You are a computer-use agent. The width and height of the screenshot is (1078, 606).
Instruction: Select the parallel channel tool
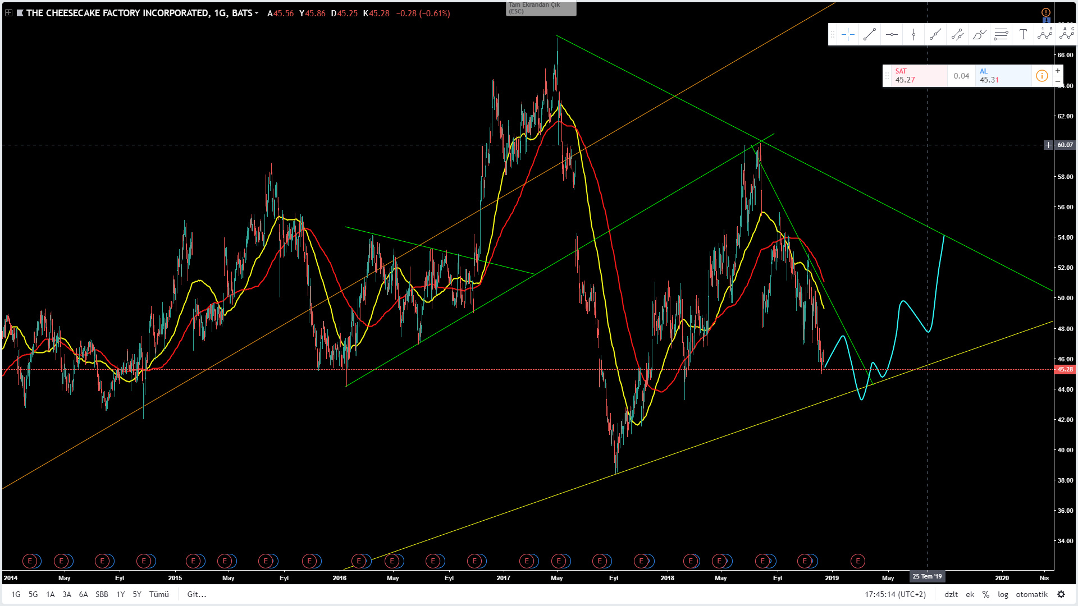click(x=957, y=35)
